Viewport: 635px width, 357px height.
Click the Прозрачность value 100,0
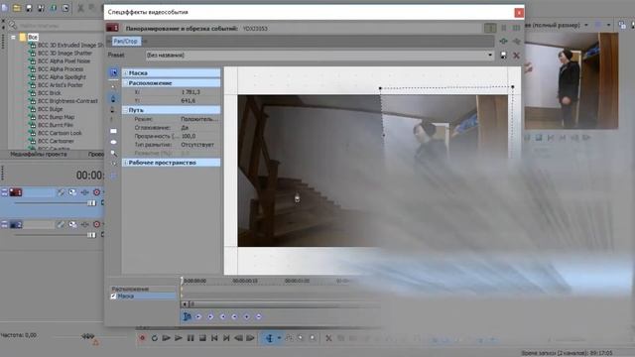189,136
